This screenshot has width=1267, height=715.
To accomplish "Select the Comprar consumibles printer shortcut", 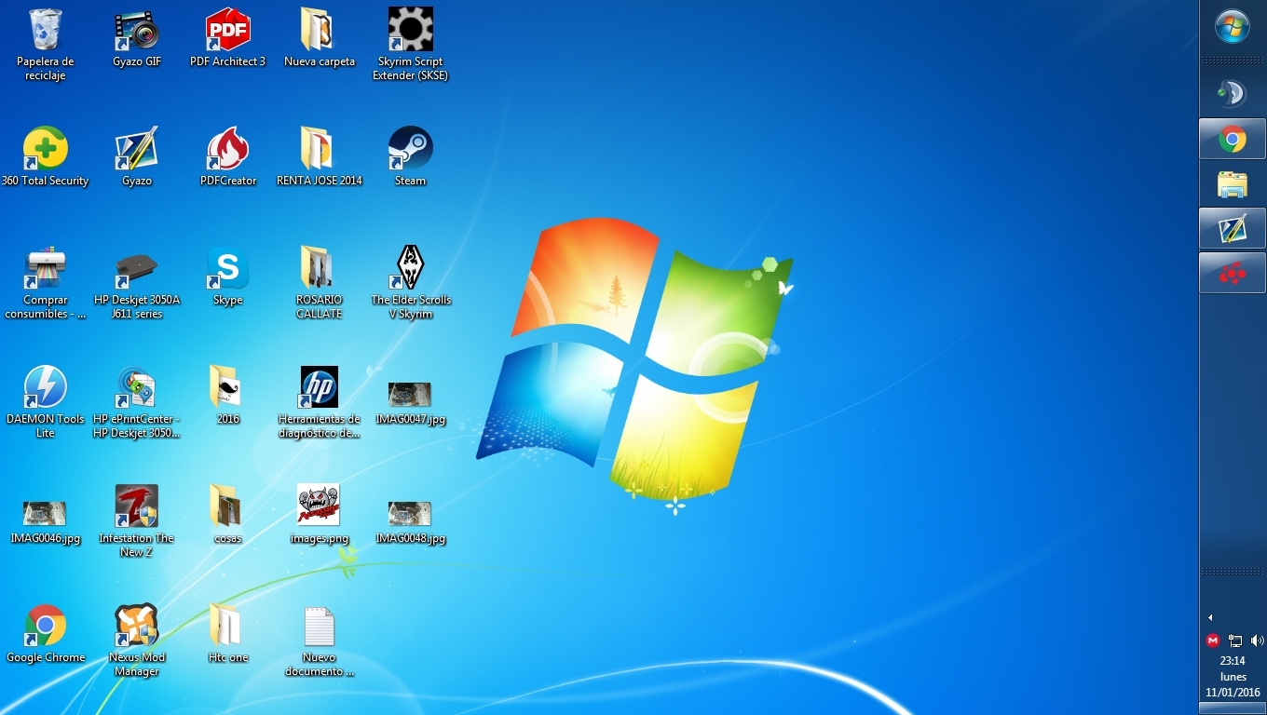I will tap(46, 283).
